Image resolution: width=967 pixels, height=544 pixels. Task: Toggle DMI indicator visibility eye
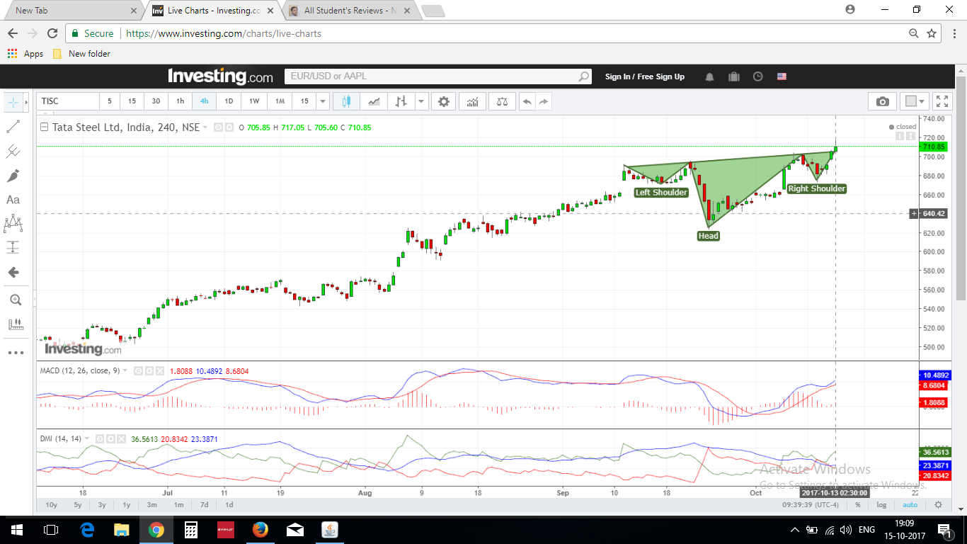98,439
